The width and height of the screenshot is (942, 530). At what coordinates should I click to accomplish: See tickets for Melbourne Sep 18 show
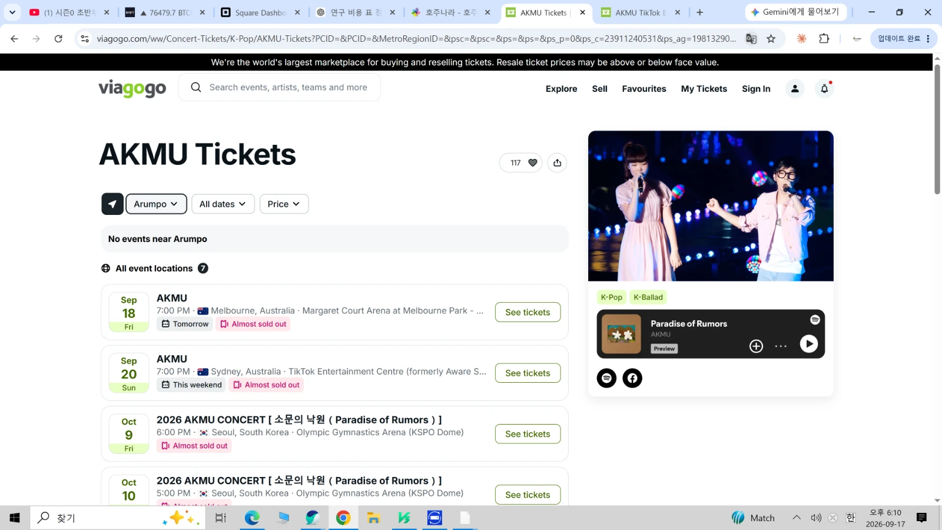pos(528,312)
